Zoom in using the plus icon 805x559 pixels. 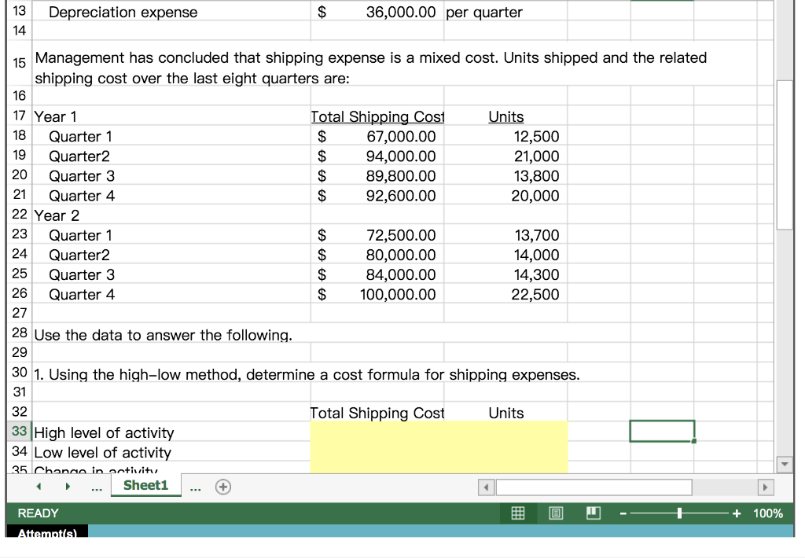[x=736, y=513]
